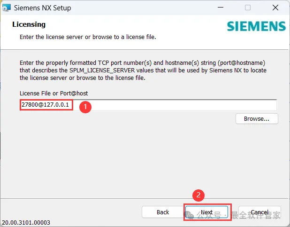Click the 'Siemens NX Setup' window title
The image size is (290, 227).
(43, 8)
